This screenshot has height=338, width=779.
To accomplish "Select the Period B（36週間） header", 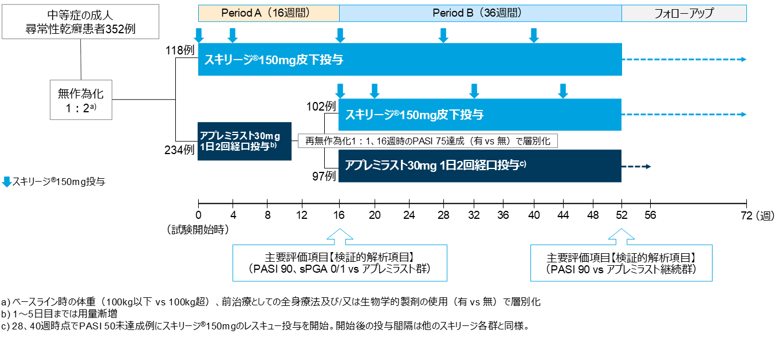I will pyautogui.click(x=481, y=13).
